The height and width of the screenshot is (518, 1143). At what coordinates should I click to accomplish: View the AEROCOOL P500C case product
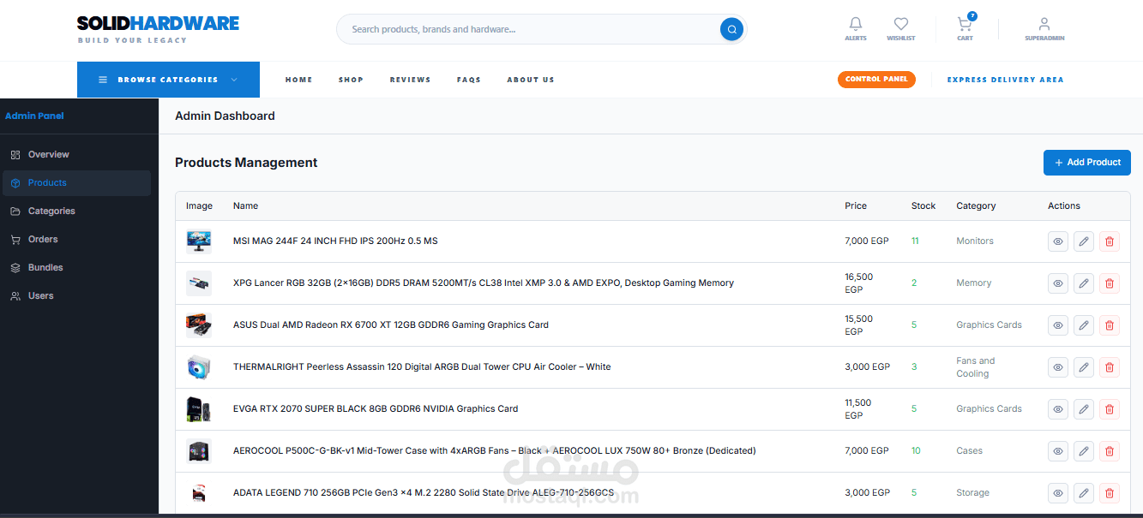(x=1058, y=451)
